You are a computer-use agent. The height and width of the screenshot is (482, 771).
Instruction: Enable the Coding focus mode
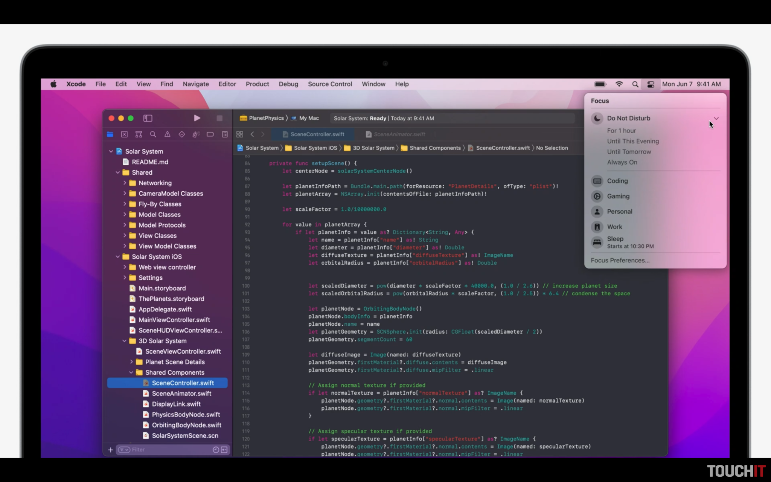(617, 181)
